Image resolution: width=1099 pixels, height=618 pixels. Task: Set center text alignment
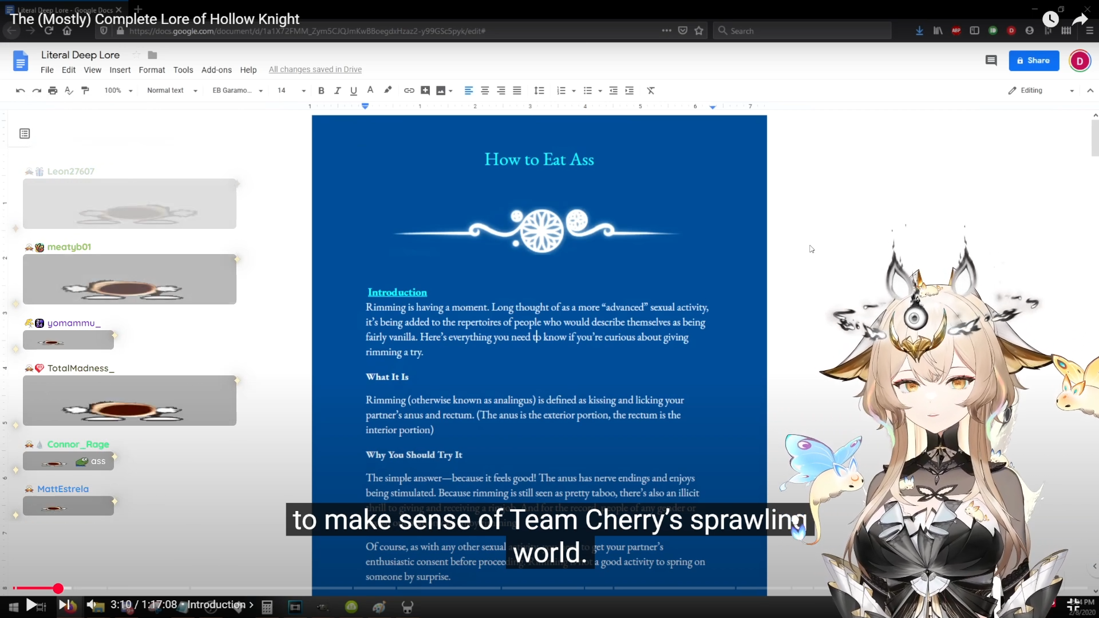[485, 90]
